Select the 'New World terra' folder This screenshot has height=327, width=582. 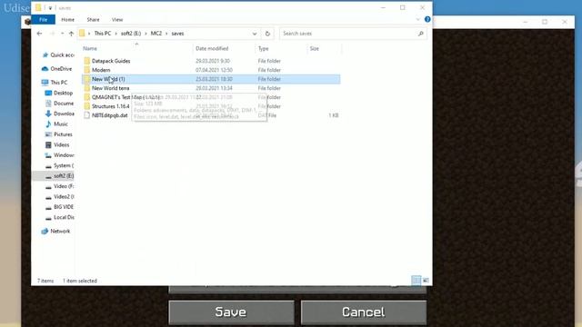click(x=111, y=88)
